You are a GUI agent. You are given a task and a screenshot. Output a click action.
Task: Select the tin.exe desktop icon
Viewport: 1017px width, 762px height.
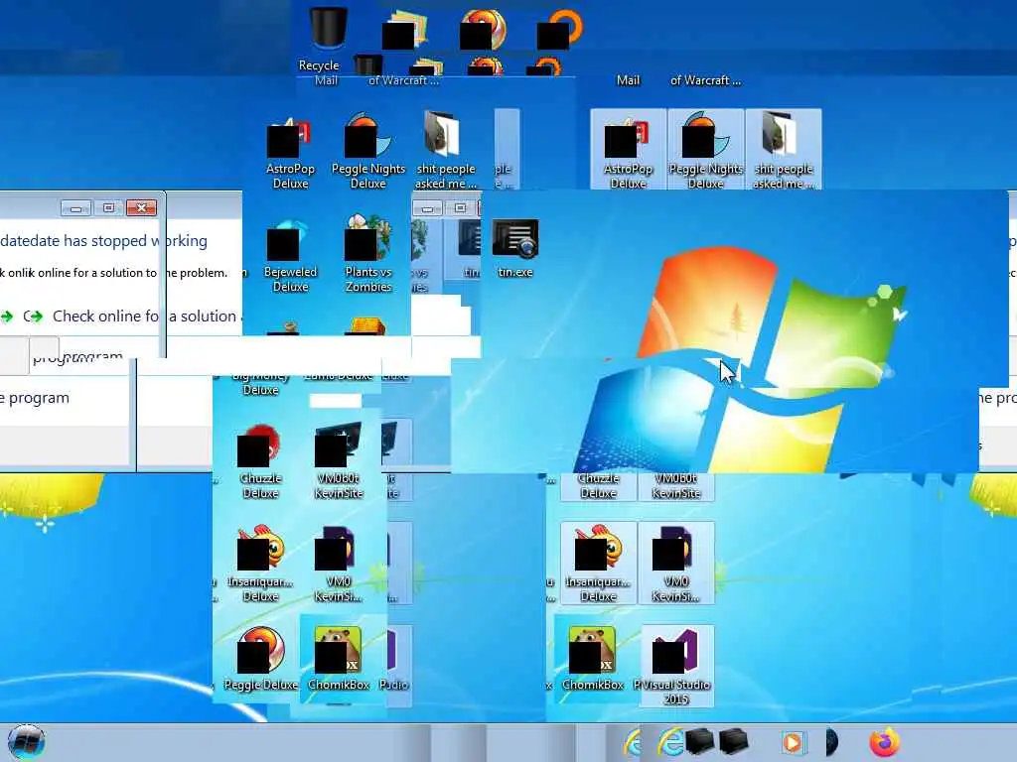515,250
